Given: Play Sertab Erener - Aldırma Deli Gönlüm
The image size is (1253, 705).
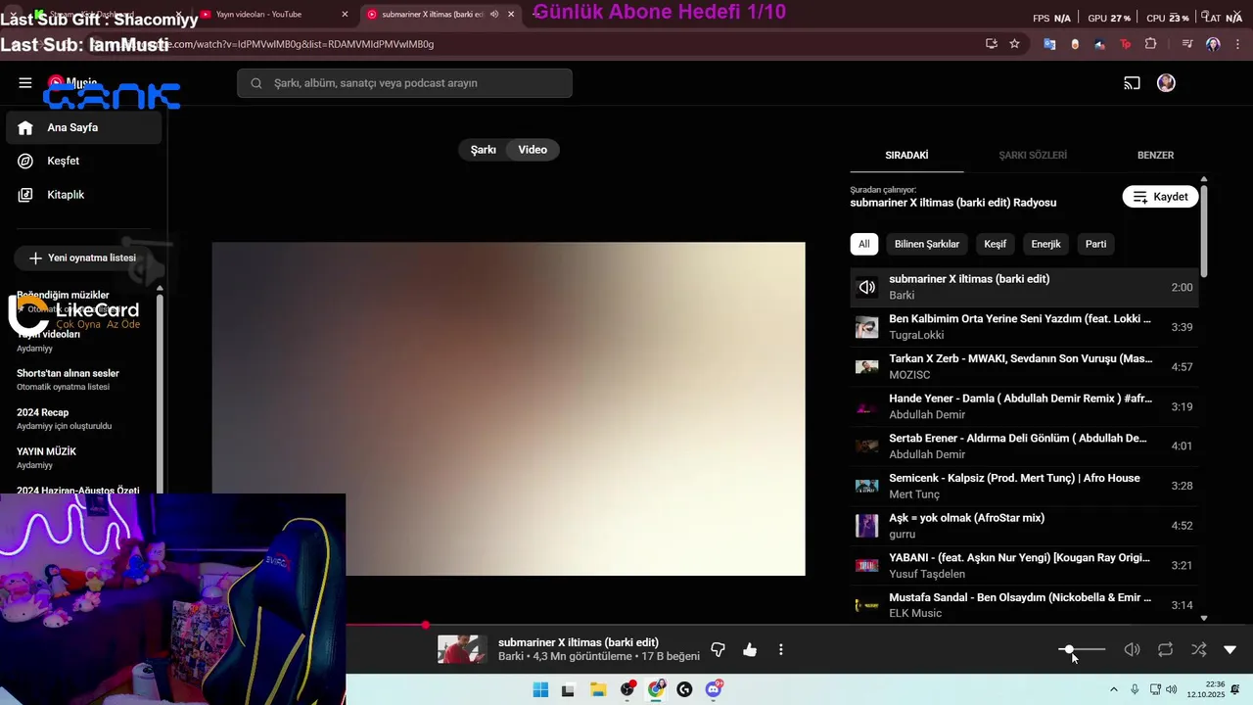Looking at the screenshot, I should [1024, 446].
